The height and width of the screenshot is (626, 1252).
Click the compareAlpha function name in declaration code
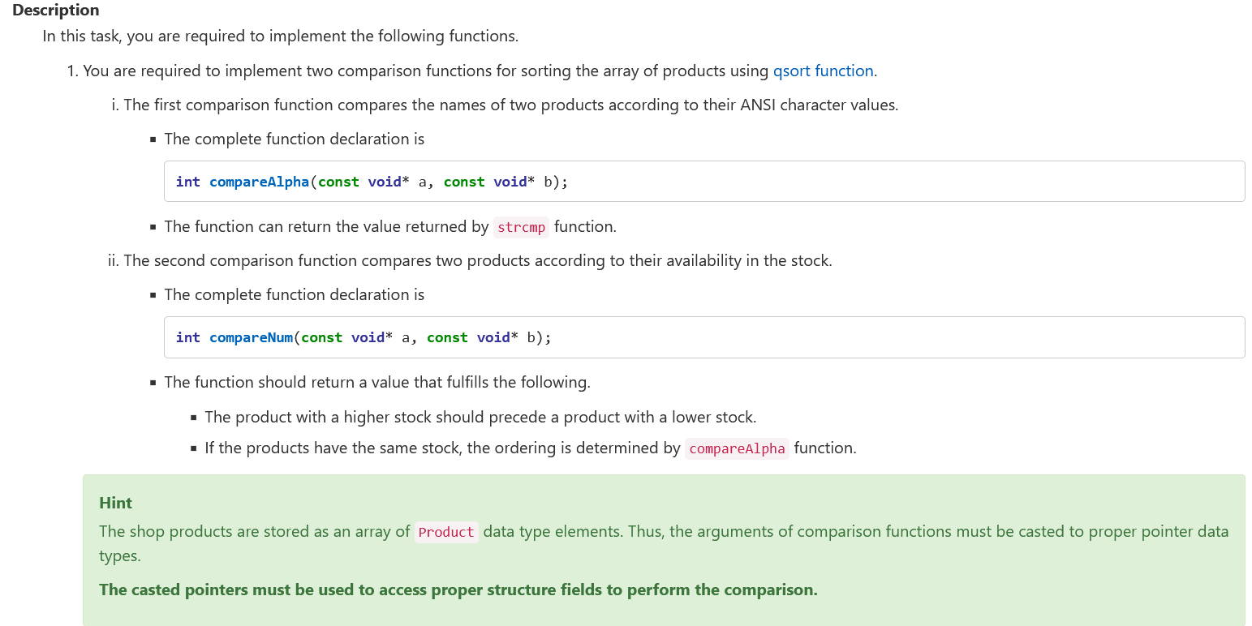click(x=259, y=182)
